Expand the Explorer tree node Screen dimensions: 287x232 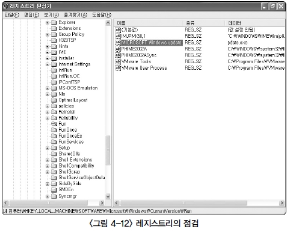tap(48, 23)
